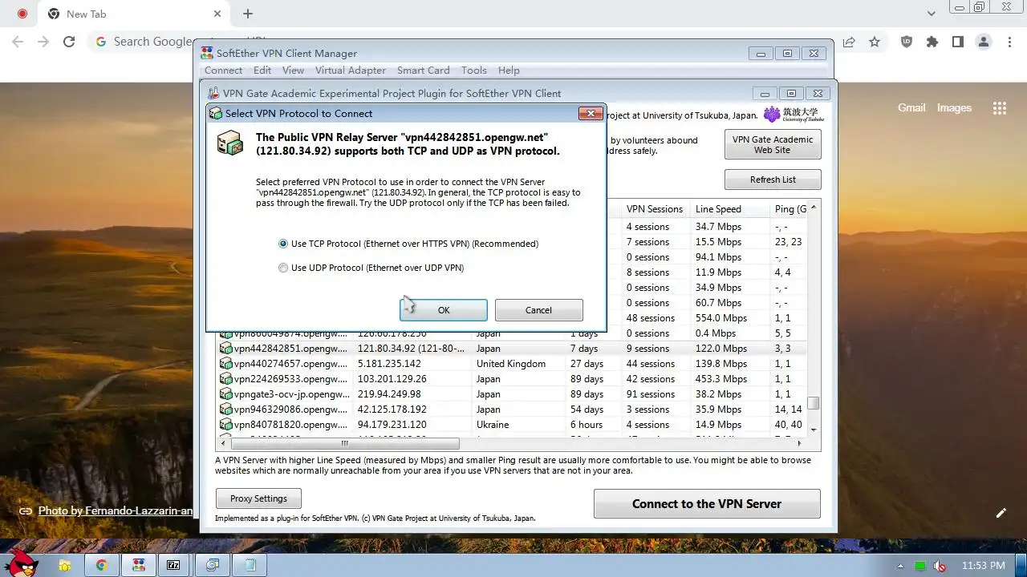Click horizontal scrollbar thumb of server list
Image resolution: width=1027 pixels, height=577 pixels.
pos(345,443)
